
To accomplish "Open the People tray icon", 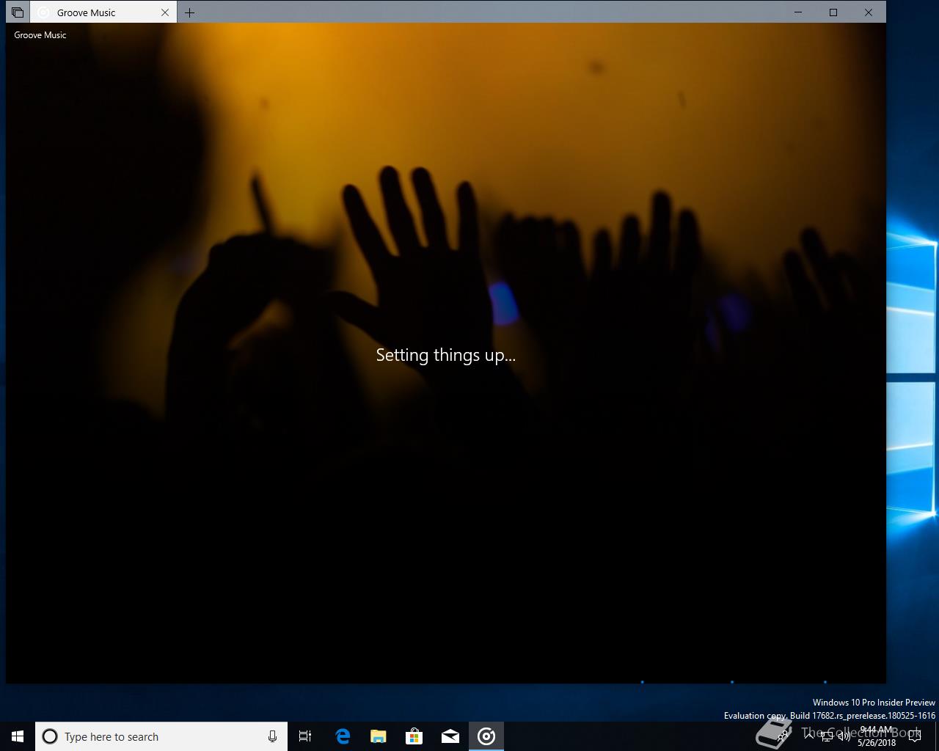I will coord(783,736).
